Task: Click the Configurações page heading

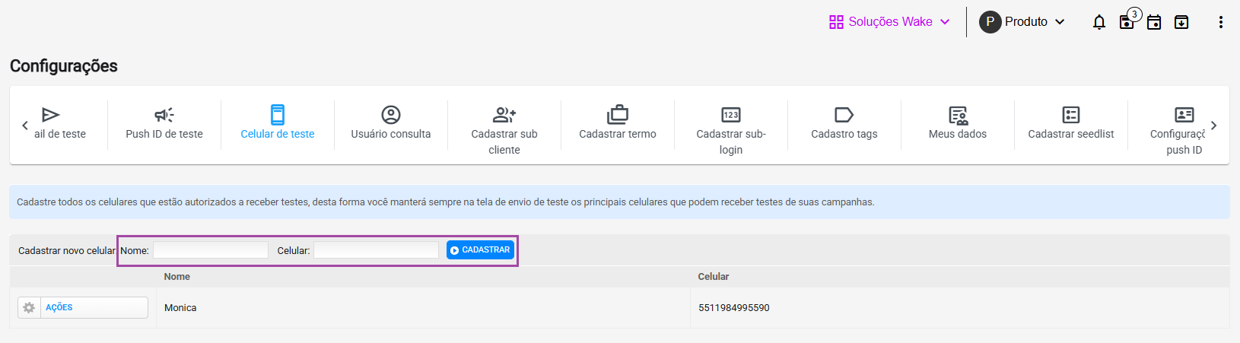Action: tap(64, 66)
